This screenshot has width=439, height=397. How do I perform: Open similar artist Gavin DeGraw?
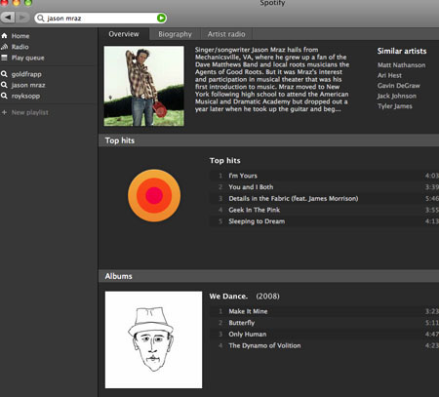point(399,86)
